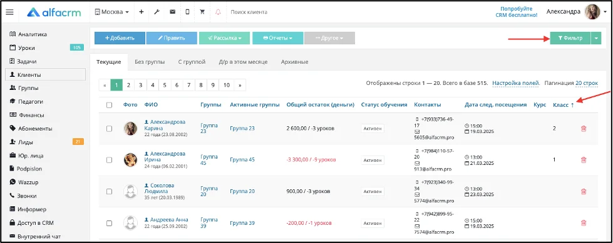
Task: Open the shopping cart icon
Action: pyautogui.click(x=202, y=12)
